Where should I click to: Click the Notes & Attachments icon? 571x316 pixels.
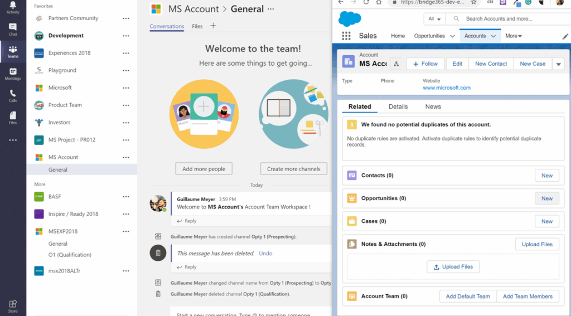pos(352,244)
